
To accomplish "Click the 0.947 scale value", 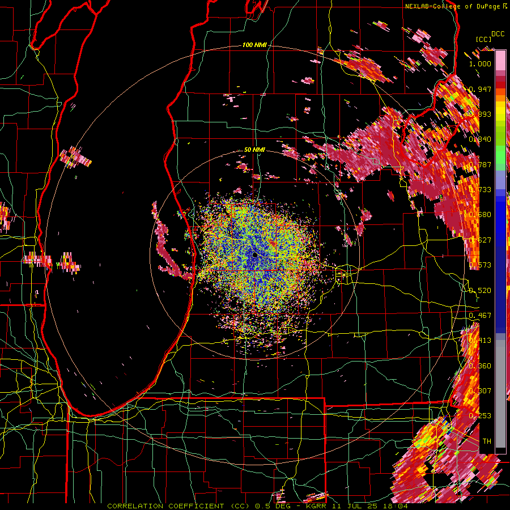I will click(480, 89).
